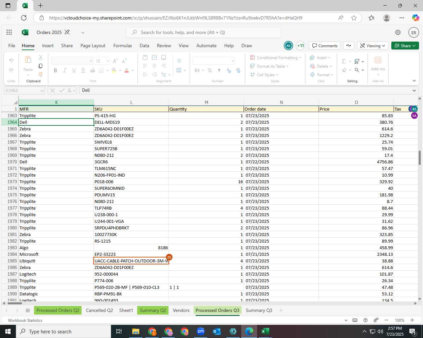Click the Format Painter brush icon
The height and width of the screenshot is (338, 423).
click(x=41, y=75)
